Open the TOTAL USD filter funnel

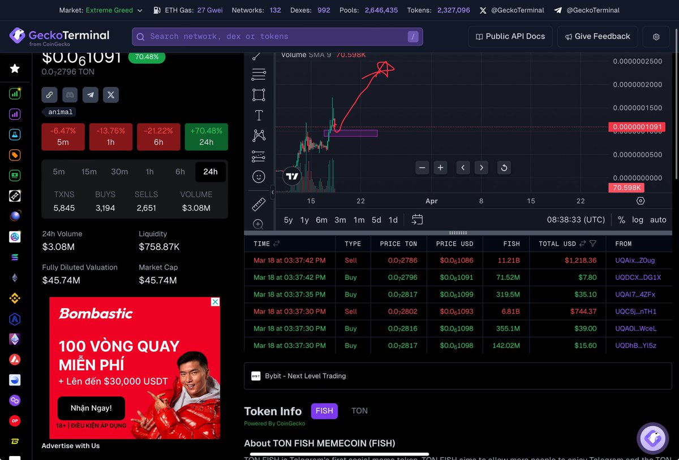pyautogui.click(x=593, y=244)
